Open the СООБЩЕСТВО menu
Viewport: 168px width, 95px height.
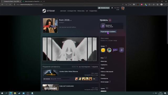(x=72, y=11)
